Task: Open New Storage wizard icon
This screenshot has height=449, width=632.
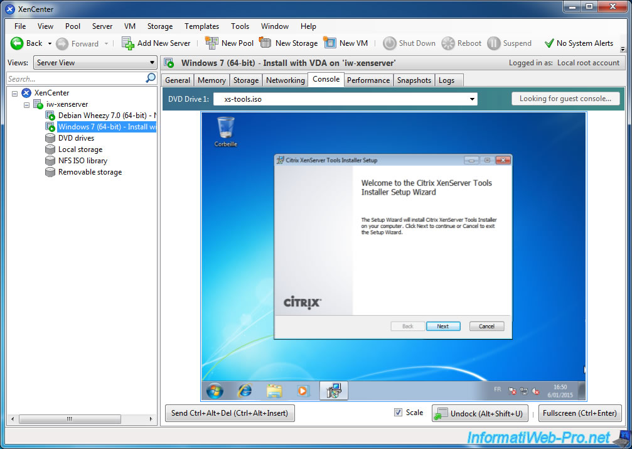Action: point(265,43)
